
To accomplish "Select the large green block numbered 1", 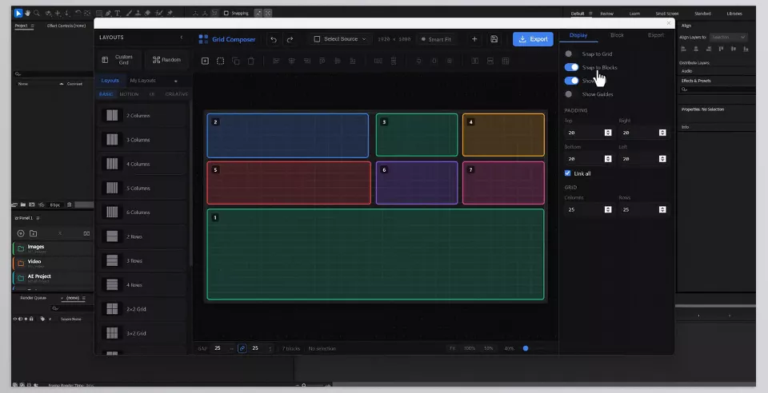I will pyautogui.click(x=375, y=254).
